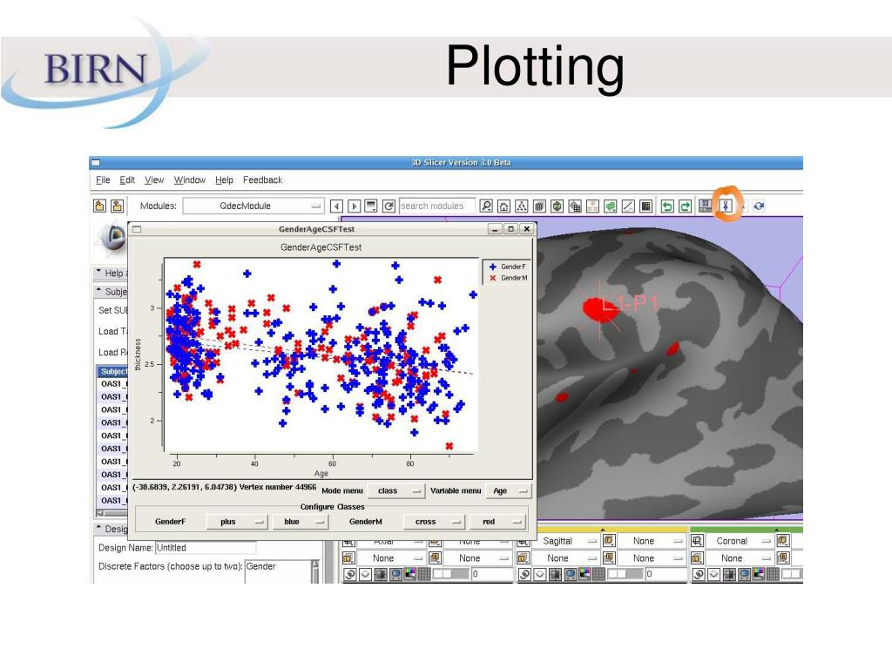892x669 pixels.
Task: Open the Mode menu class dropdown
Action: (x=396, y=490)
